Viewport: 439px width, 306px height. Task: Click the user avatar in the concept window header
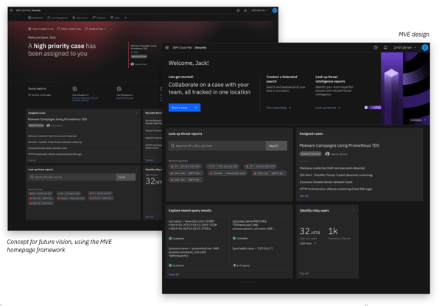[275, 10]
